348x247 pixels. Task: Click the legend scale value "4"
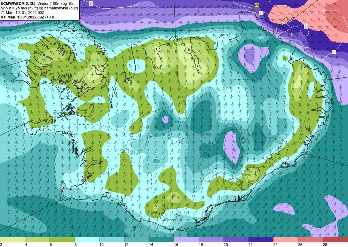[26, 245]
